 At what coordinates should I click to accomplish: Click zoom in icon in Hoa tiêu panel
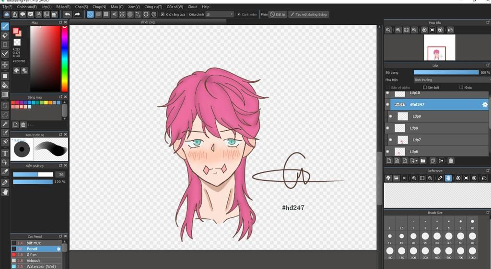[398, 30]
